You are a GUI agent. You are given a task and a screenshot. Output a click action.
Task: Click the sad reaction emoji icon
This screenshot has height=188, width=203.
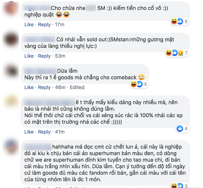click(181, 53)
